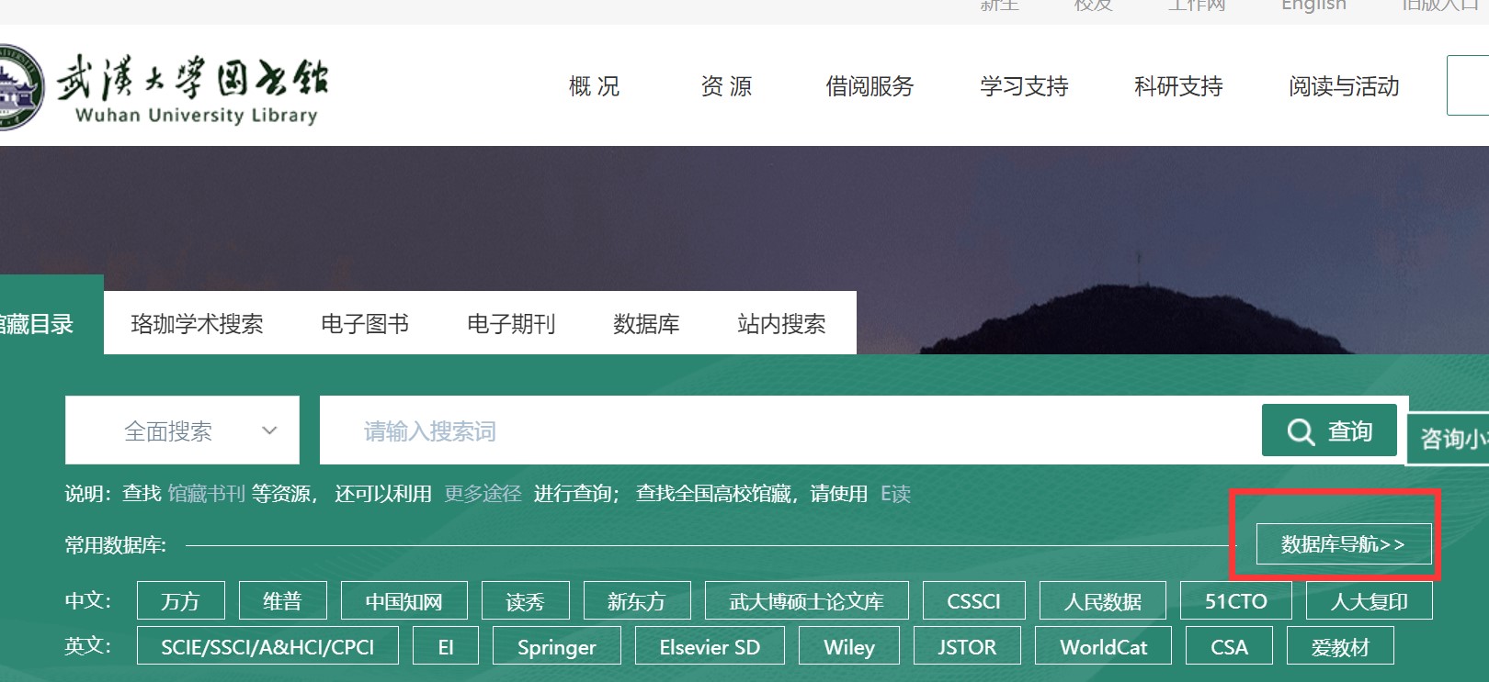Open the 科研支持 menu
1489x682 pixels.
coord(1178,86)
